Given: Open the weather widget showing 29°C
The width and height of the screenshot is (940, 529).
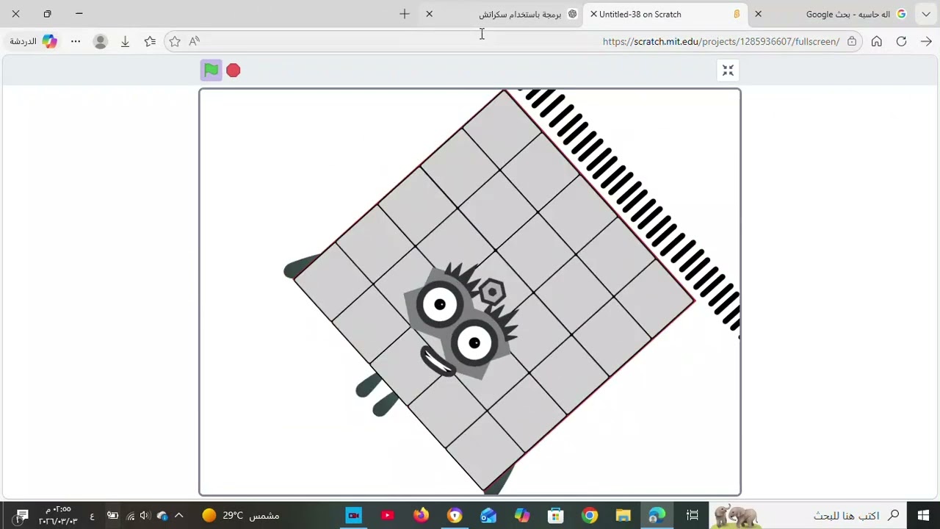Looking at the screenshot, I should tap(241, 515).
